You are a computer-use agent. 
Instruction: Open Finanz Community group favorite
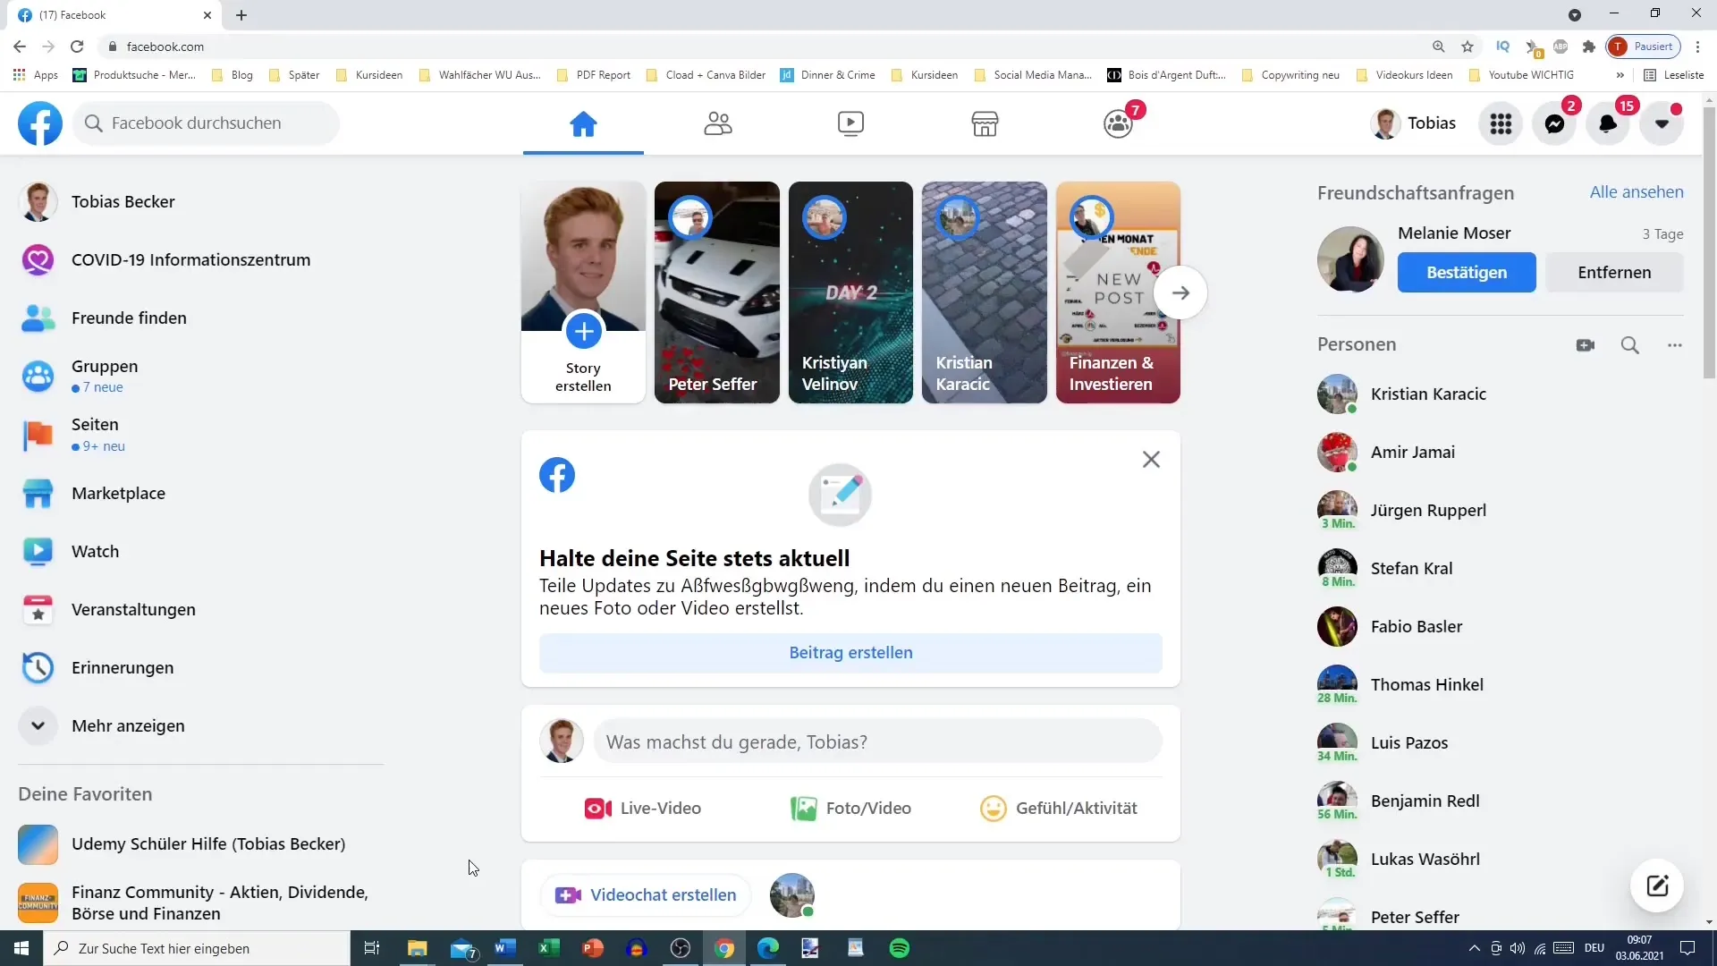tap(200, 902)
